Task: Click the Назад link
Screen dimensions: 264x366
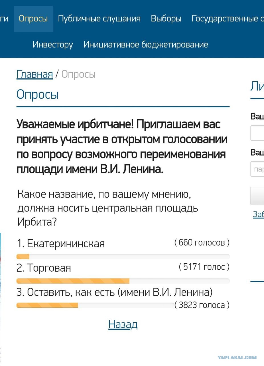Action: tap(123, 324)
